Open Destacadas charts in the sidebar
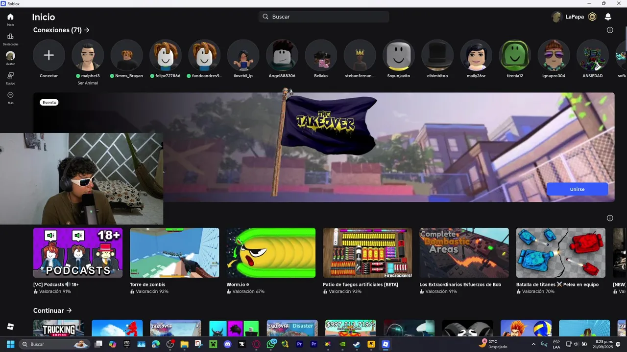 [10, 39]
